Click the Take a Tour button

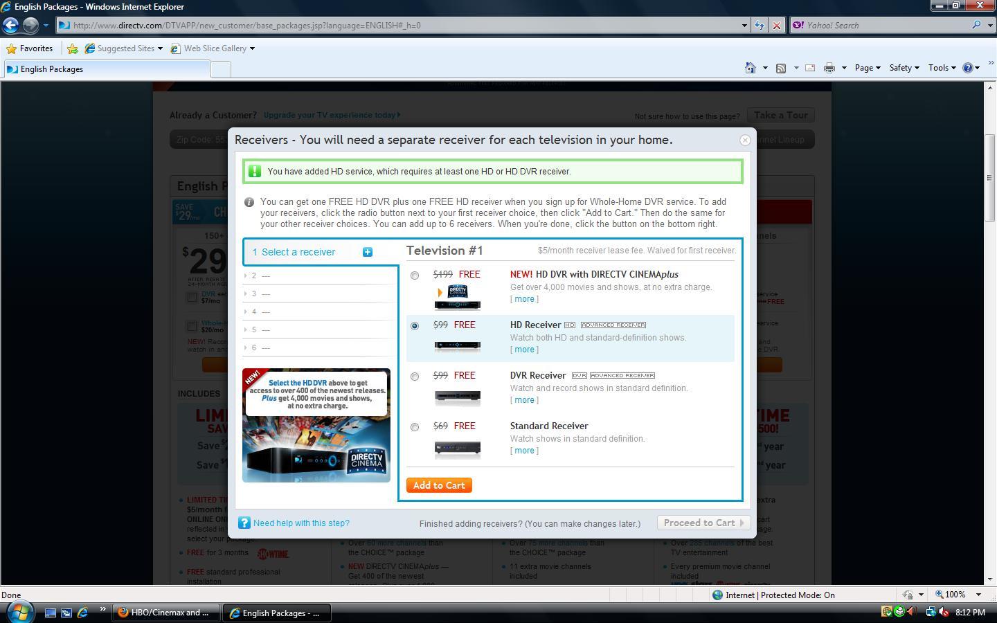point(781,115)
